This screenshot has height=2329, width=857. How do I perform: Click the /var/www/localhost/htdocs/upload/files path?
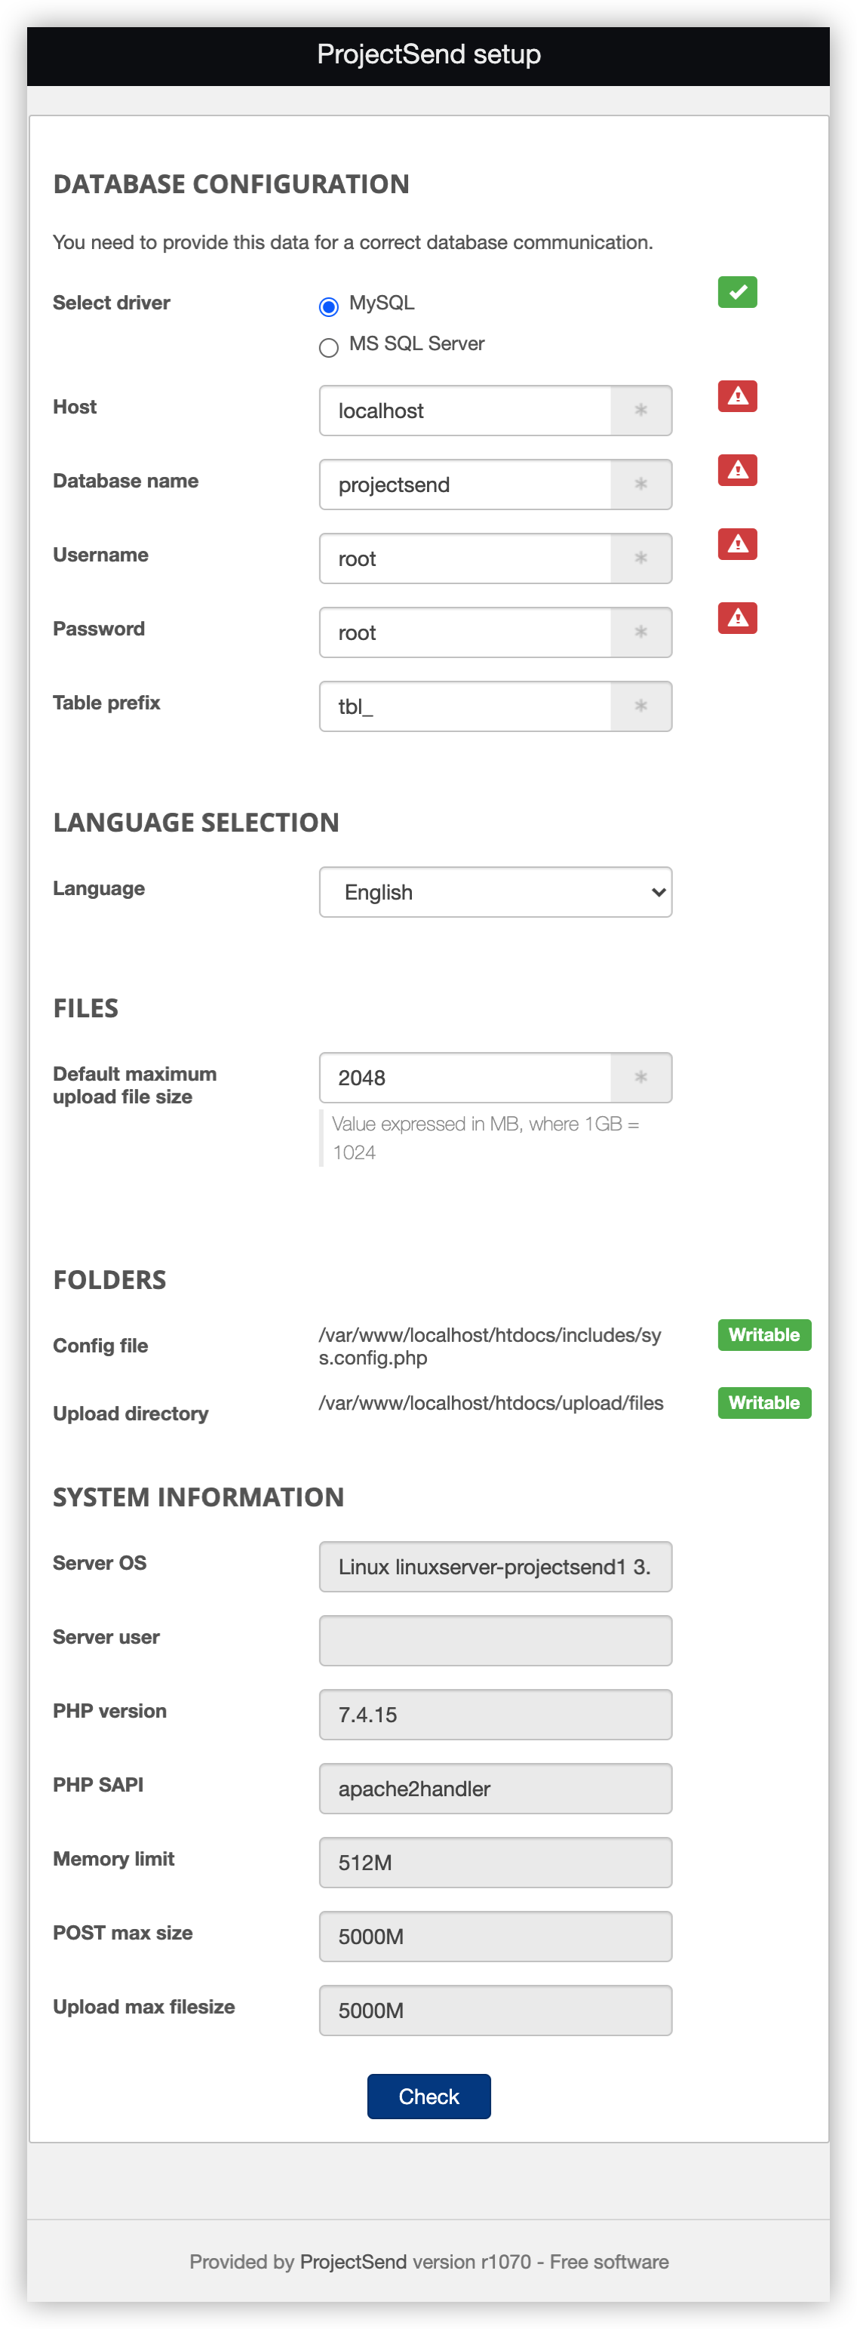pos(491,1403)
